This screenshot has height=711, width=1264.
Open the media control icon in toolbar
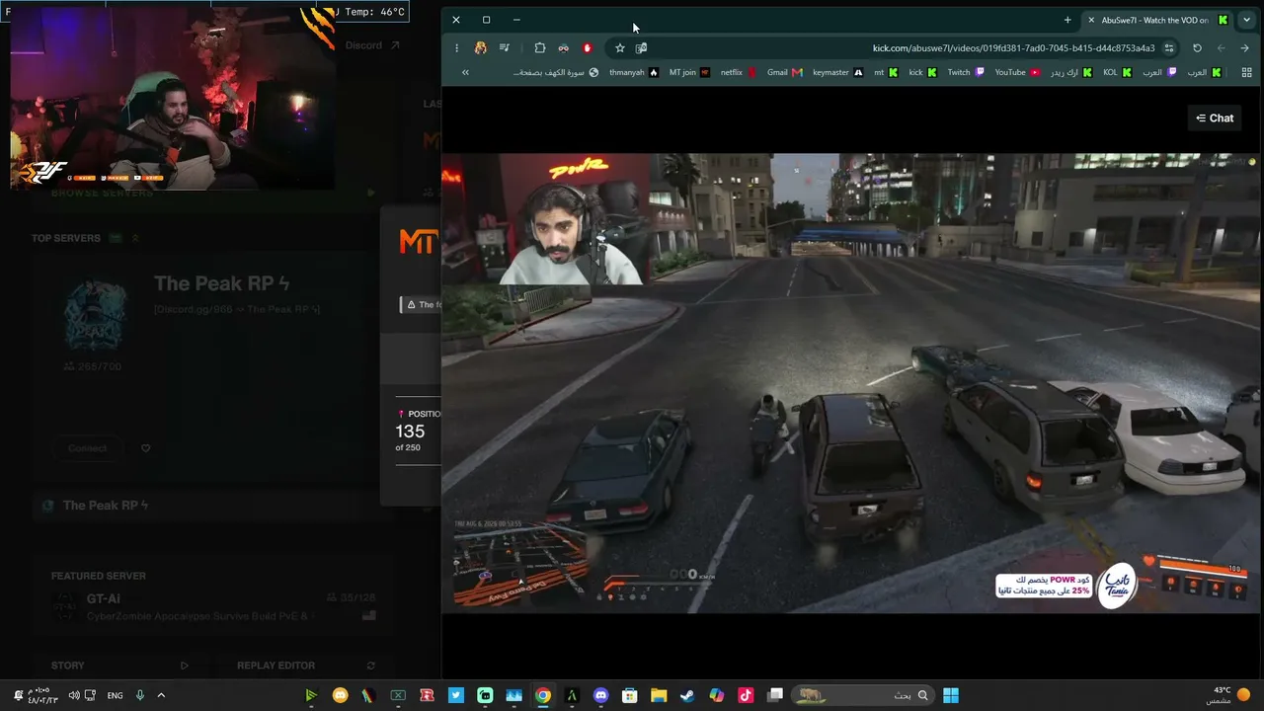click(505, 47)
